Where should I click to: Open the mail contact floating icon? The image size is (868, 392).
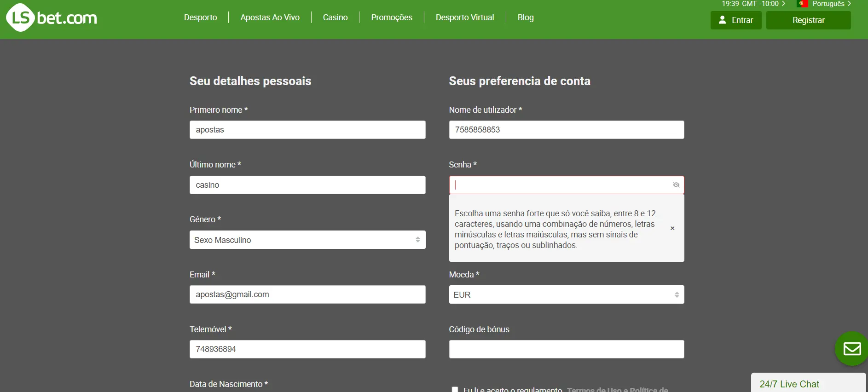(x=851, y=349)
